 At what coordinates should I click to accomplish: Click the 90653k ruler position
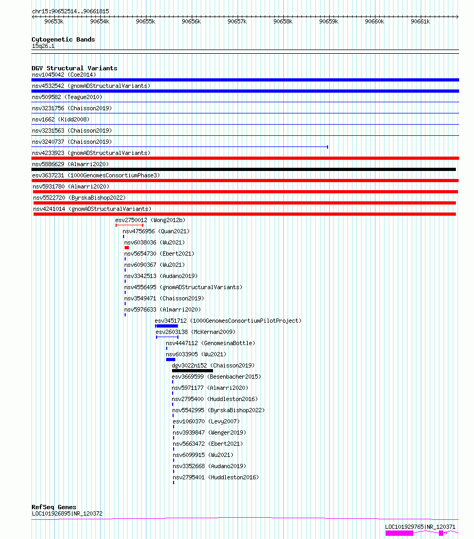54,21
